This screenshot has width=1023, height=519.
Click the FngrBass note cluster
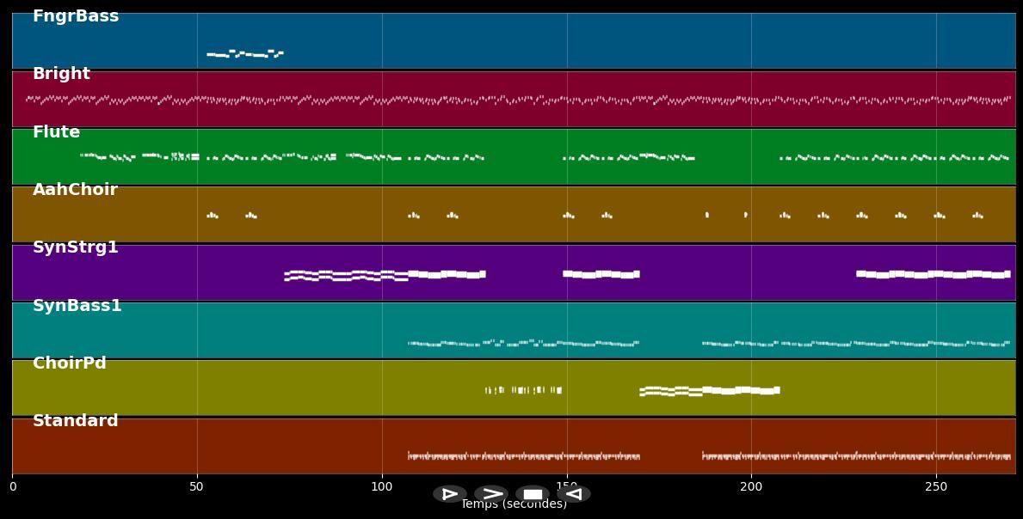[x=244, y=53]
